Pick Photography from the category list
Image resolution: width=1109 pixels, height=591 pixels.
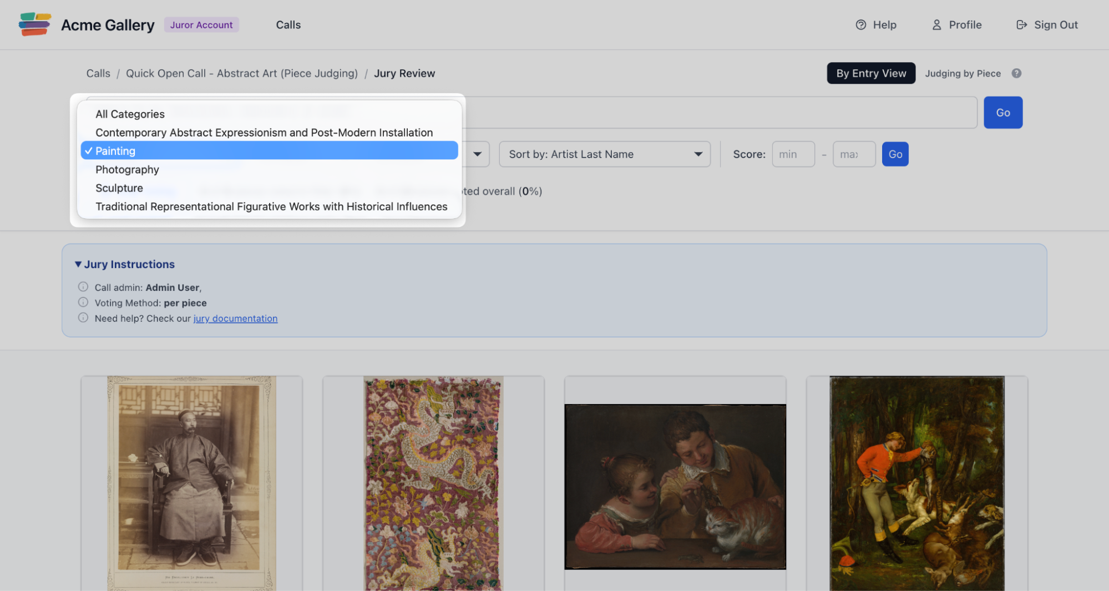click(269, 169)
